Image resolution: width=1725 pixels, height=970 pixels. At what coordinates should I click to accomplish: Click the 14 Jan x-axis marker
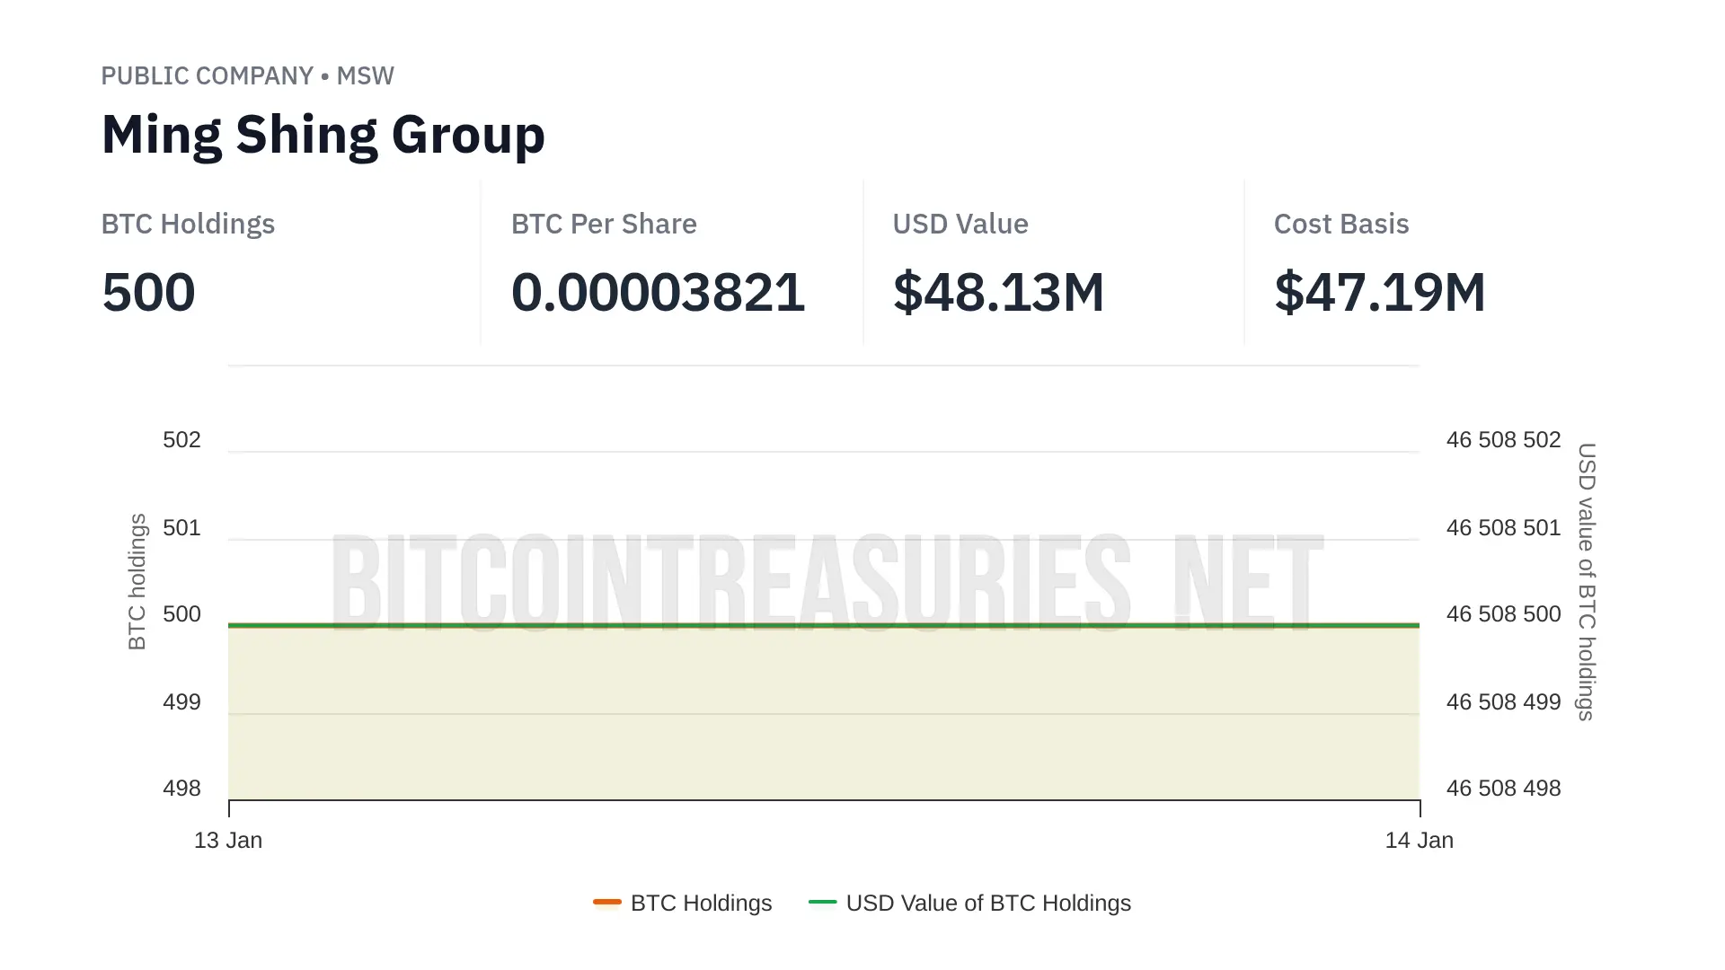tap(1420, 840)
